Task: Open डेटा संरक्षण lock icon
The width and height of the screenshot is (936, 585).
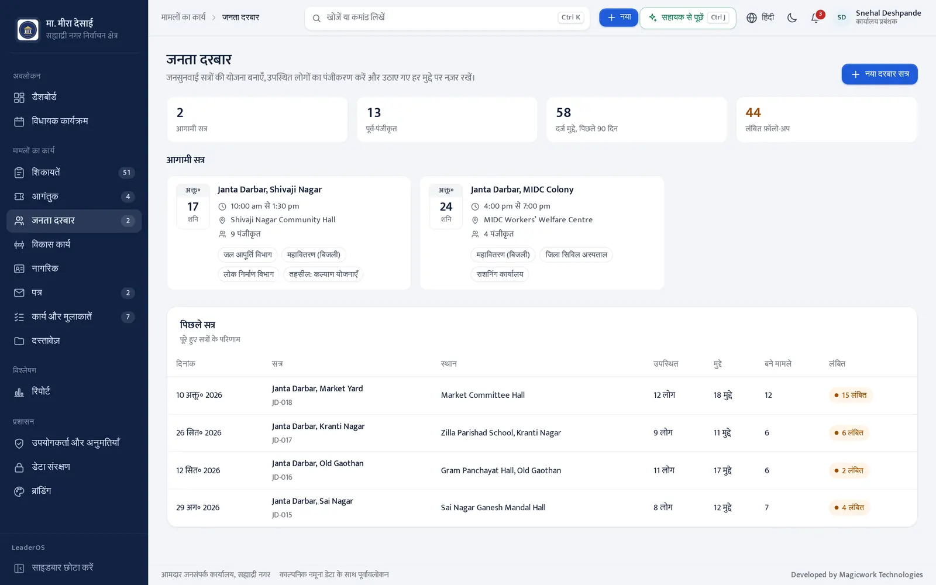Action: [19, 467]
